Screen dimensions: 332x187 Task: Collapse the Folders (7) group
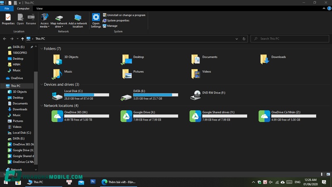[x=41, y=49]
